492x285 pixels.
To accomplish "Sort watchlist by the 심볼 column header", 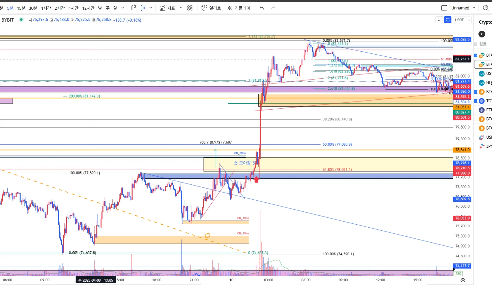I will pyautogui.click(x=483, y=44).
